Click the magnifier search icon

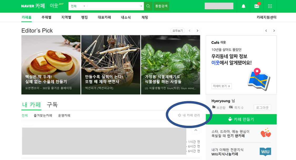(148, 6)
